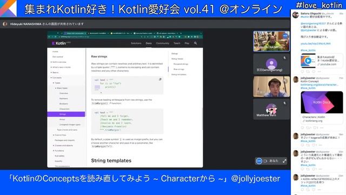The width and height of the screenshot is (346, 195).
Task: Click jollyjoester's avatar on Kotlin Concept tweet
Action: [x=296, y=80]
